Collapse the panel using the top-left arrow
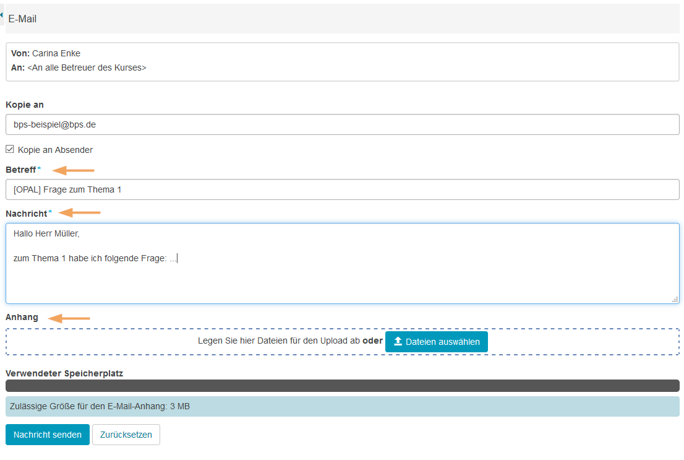684x460 pixels. [2, 14]
